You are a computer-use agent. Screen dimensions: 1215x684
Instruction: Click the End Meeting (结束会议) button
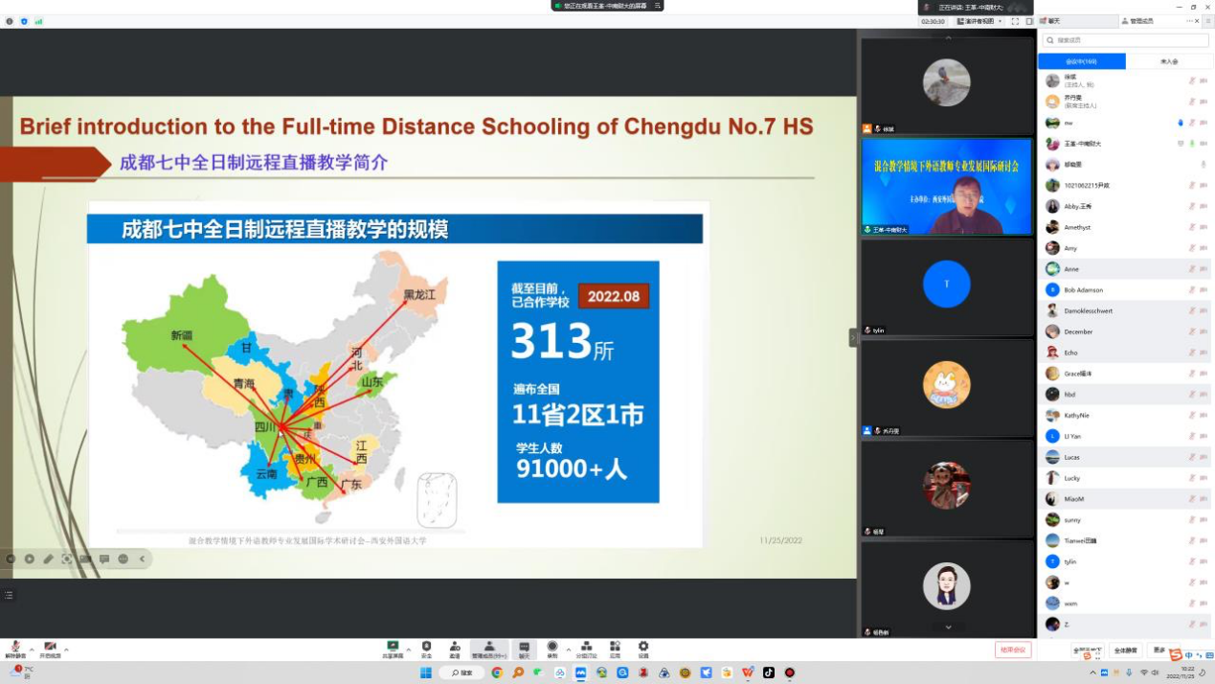pyautogui.click(x=1013, y=650)
